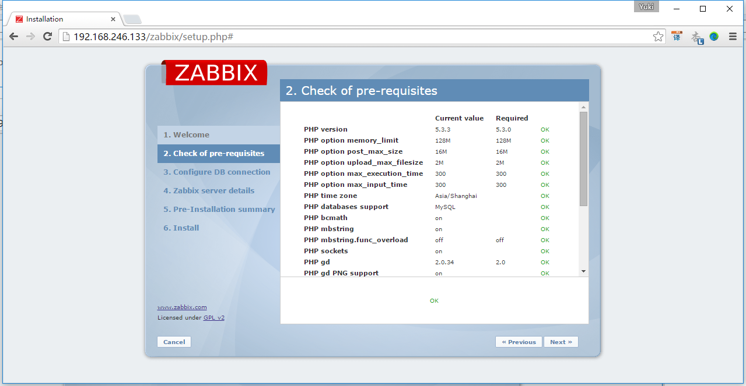Click the pre-requisites list scrollbar thumb
Viewport: 746px width, 386px height.
click(583, 159)
